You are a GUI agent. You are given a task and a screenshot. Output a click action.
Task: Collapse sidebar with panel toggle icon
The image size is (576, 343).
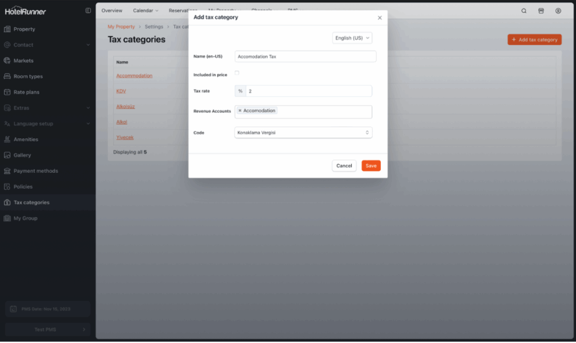[x=88, y=11]
